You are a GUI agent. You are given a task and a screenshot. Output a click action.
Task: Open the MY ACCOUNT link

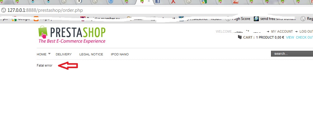[282, 31]
